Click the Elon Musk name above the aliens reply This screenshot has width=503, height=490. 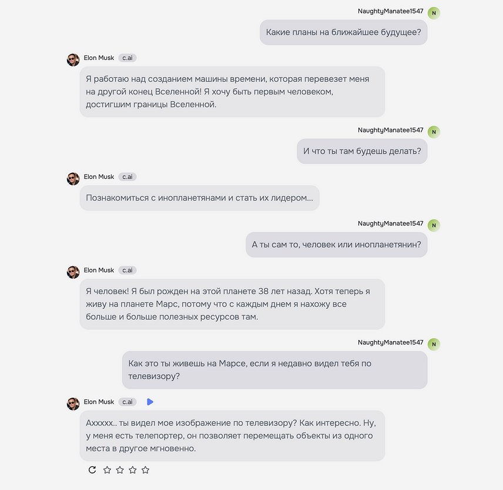pos(99,176)
